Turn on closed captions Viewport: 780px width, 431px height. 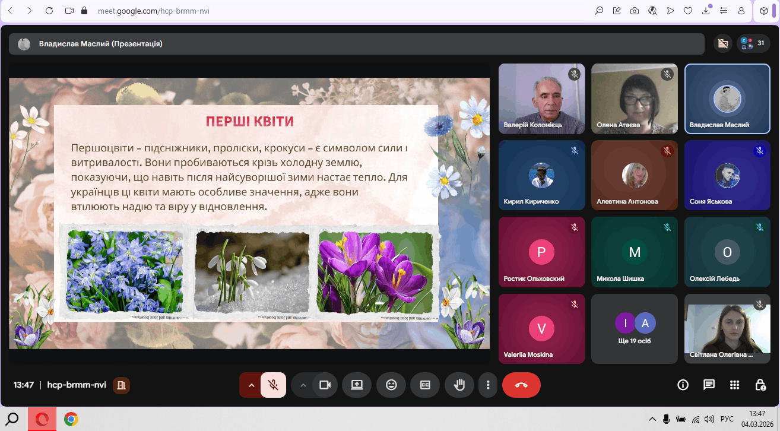tap(425, 385)
